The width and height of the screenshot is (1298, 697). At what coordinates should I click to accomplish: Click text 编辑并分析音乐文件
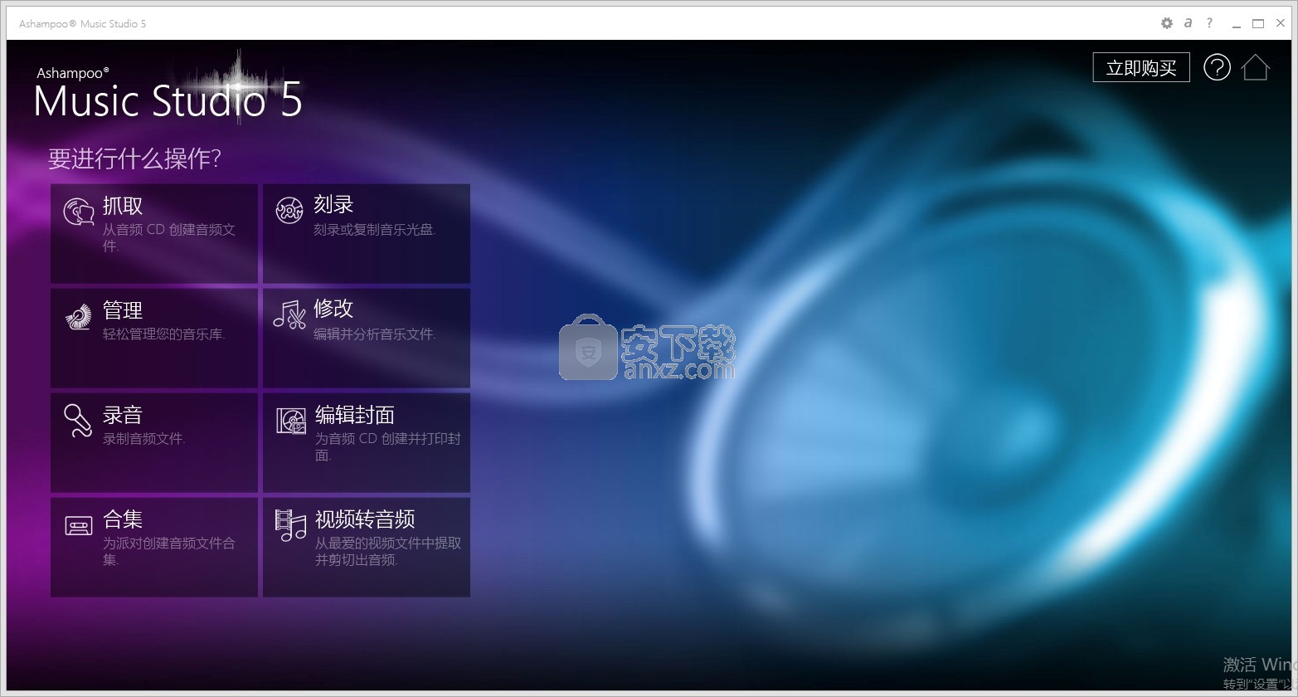(x=375, y=334)
